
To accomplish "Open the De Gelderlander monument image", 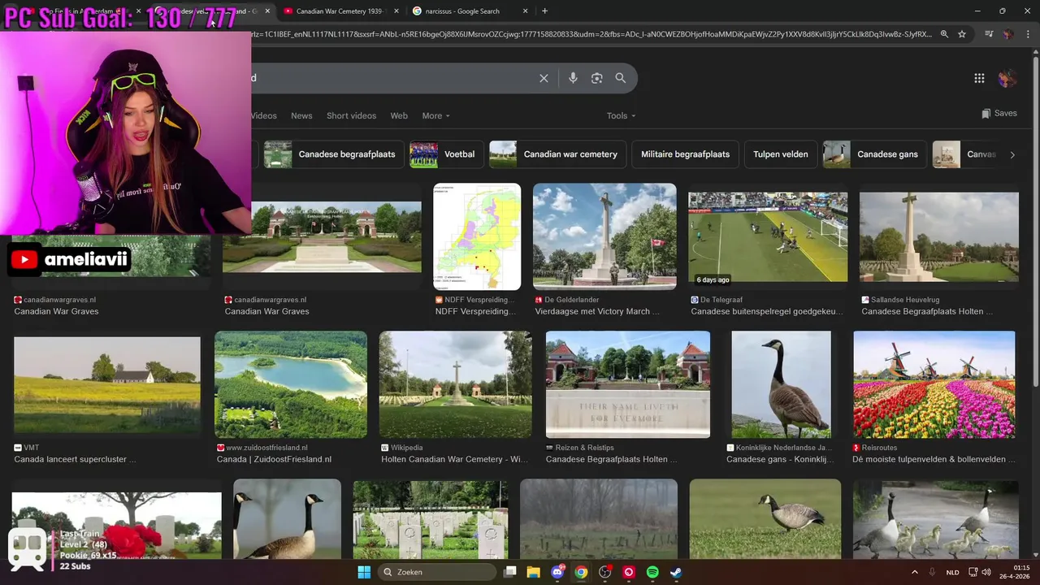I will (x=604, y=236).
